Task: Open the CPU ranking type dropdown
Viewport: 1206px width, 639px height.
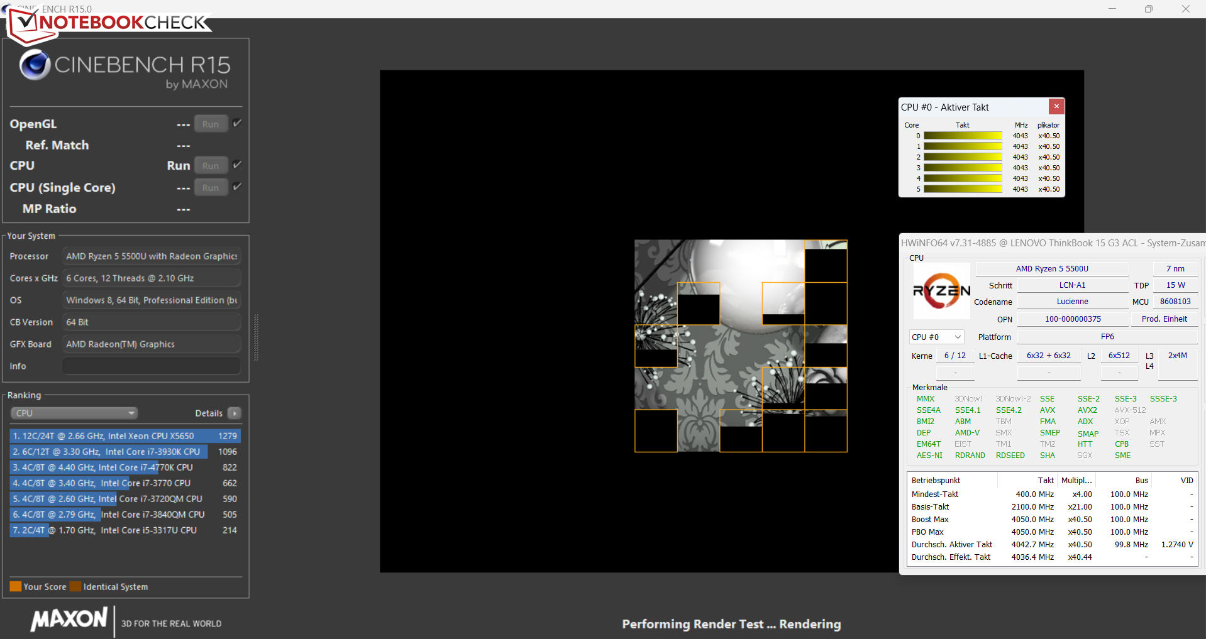Action: [x=74, y=413]
